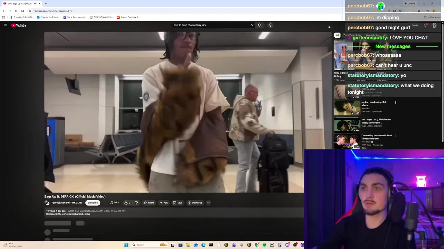
Task: Click the YouTube search magnifier button
Action: tap(260, 25)
